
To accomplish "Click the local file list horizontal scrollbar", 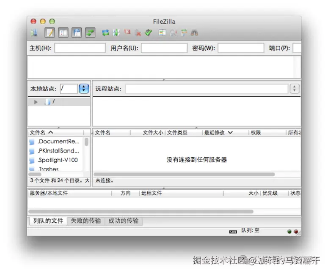I will click(35, 174).
